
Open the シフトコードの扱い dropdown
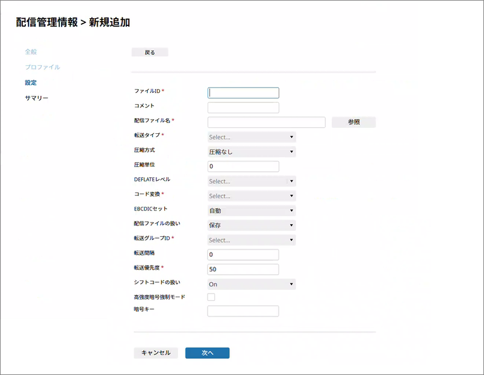coord(251,284)
